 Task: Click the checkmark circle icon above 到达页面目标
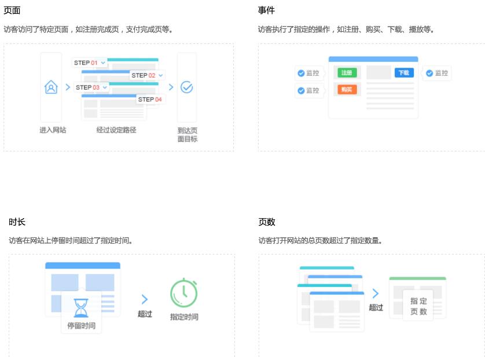coord(186,87)
